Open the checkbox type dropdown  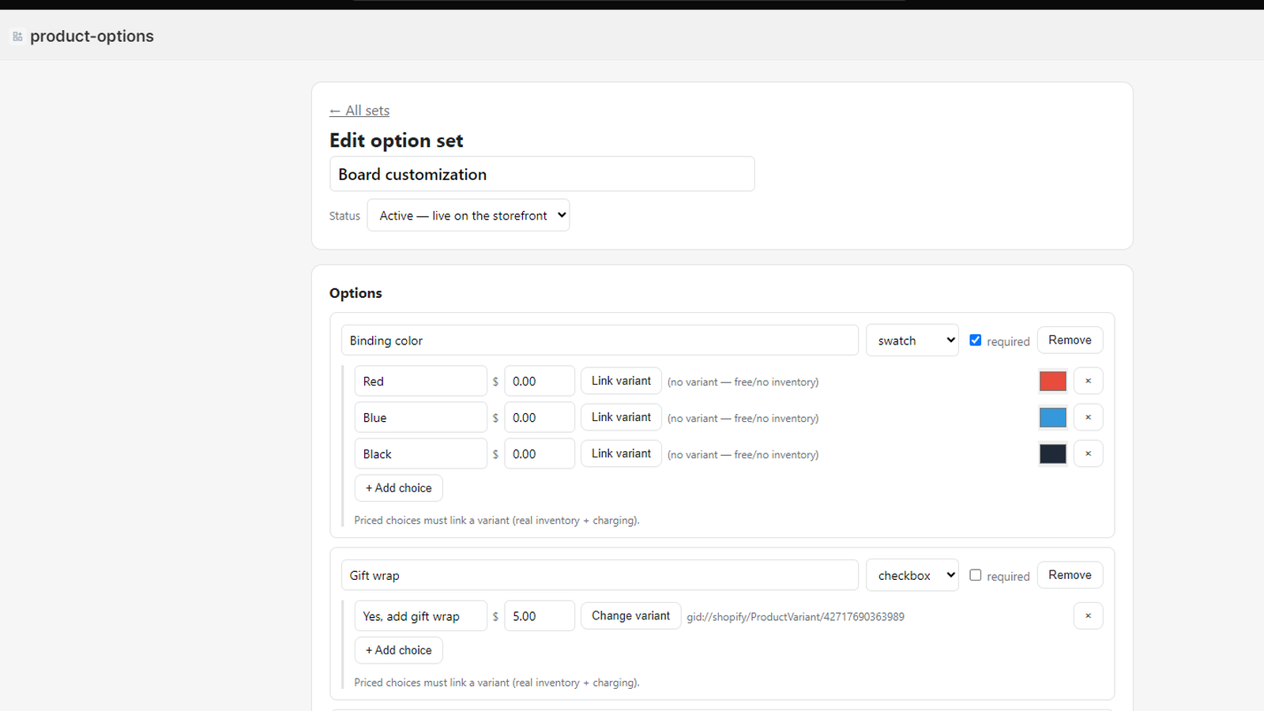912,575
